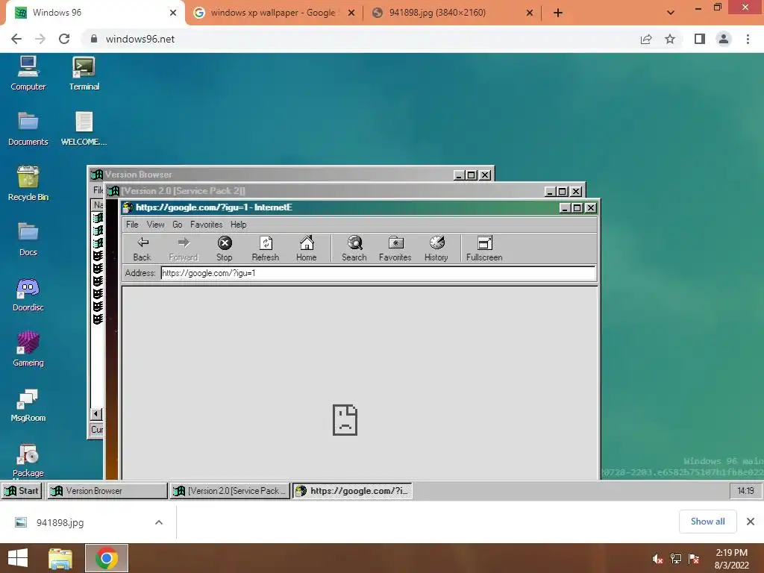764x573 pixels.
Task: Open the WELCOME text file icon
Action: coord(84,128)
